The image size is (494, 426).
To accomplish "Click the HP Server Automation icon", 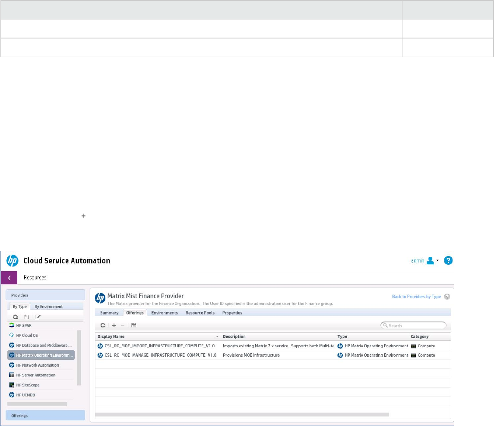I will 12,375.
